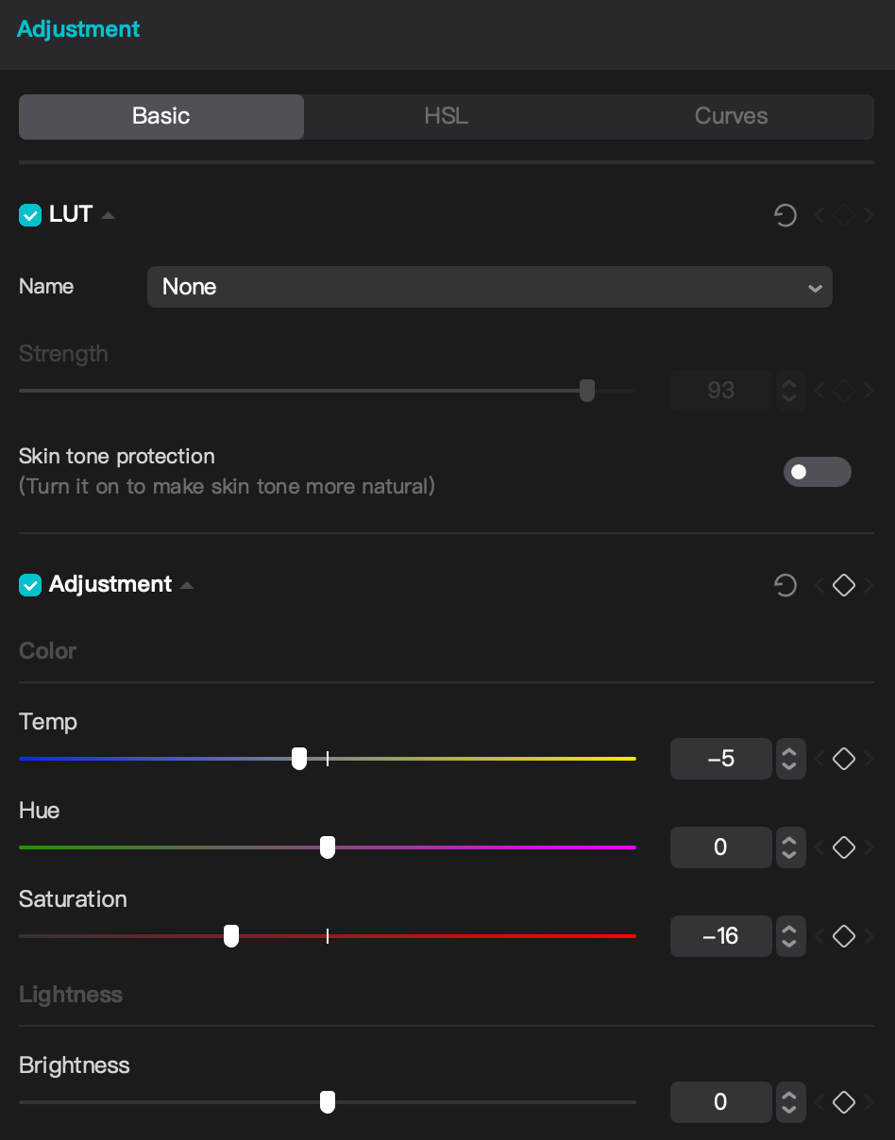Viewport: 895px width, 1140px height.
Task: Collapse the LUT section arrow
Action: 108,215
